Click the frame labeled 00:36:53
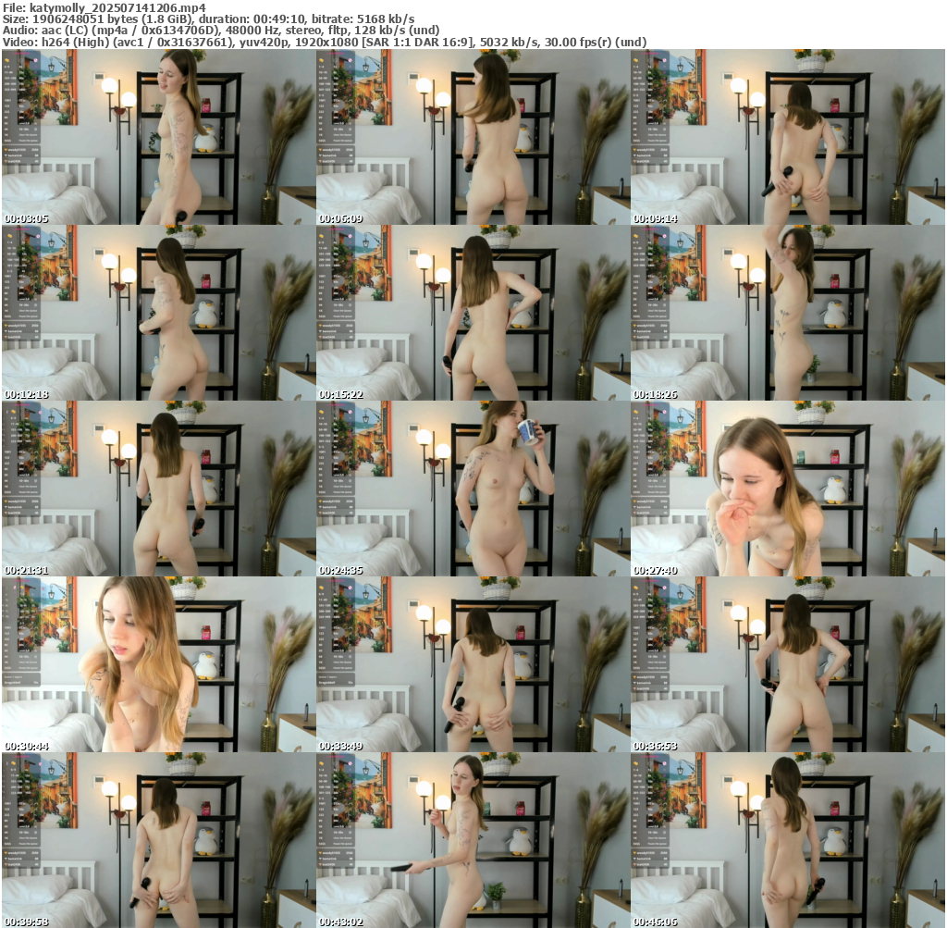 click(x=788, y=664)
